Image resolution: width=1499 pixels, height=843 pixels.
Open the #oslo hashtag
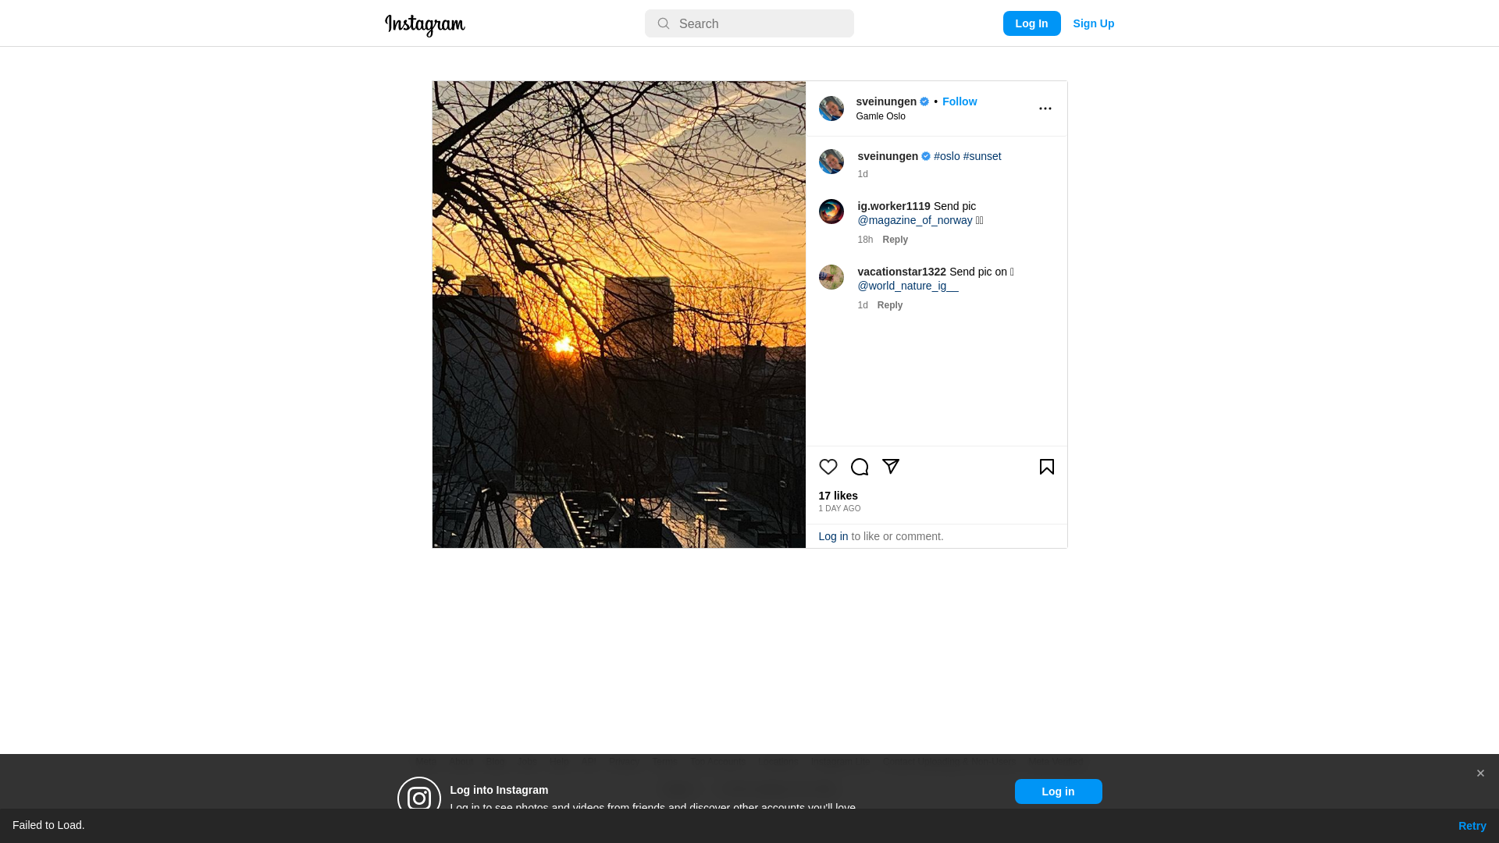pos(946,156)
